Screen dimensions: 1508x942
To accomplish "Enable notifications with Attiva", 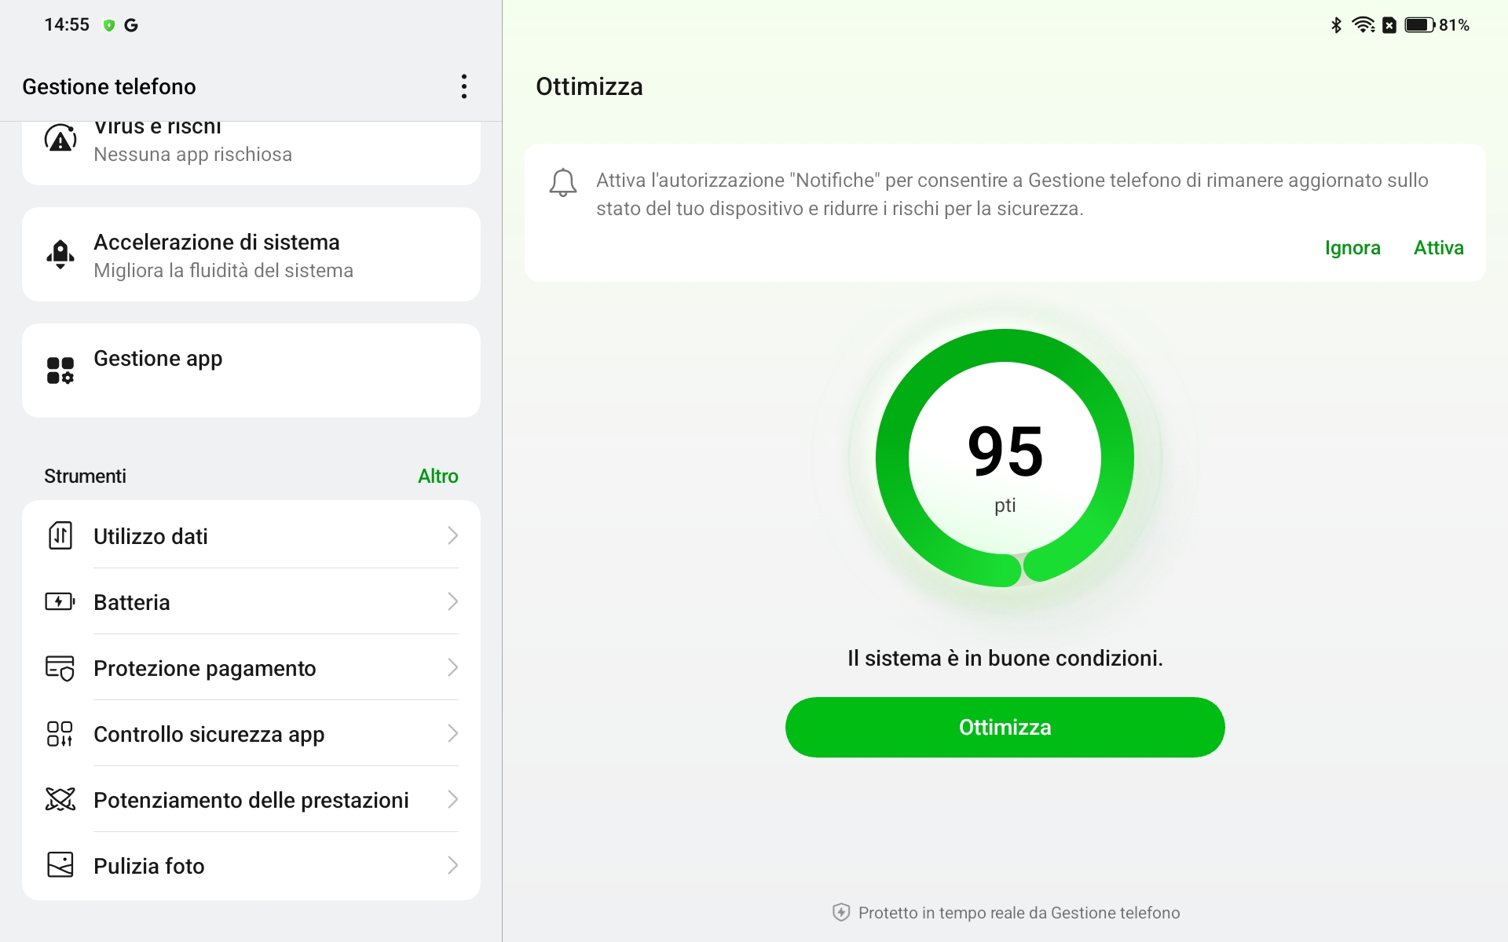I will coord(1438,248).
